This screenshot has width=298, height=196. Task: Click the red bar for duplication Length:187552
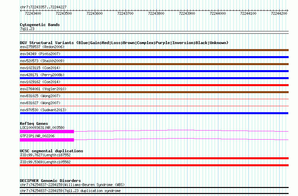pyautogui.click(x=154, y=158)
